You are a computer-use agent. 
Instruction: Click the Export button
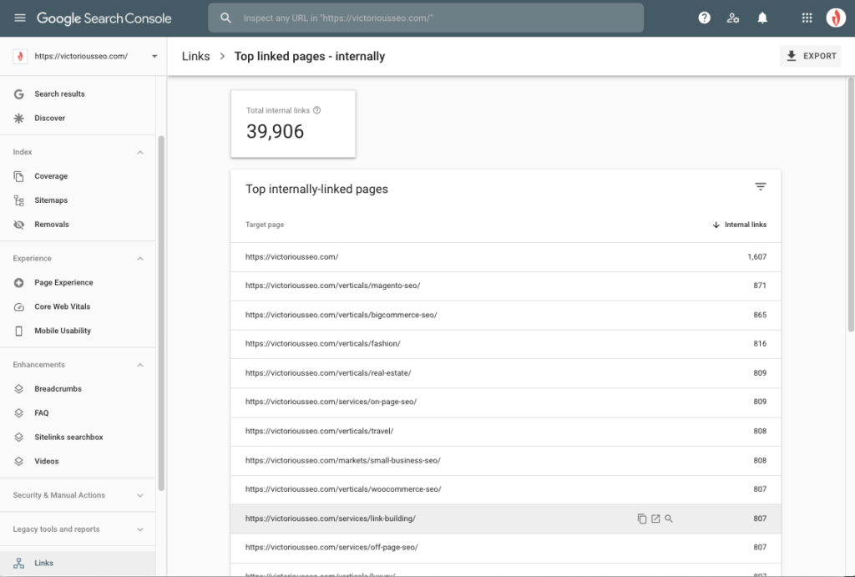[x=811, y=56]
